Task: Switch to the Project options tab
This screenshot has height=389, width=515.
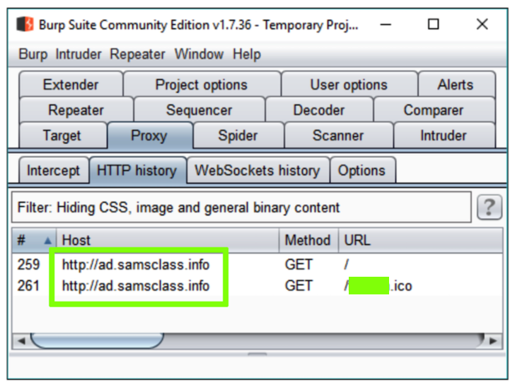Action: [202, 85]
